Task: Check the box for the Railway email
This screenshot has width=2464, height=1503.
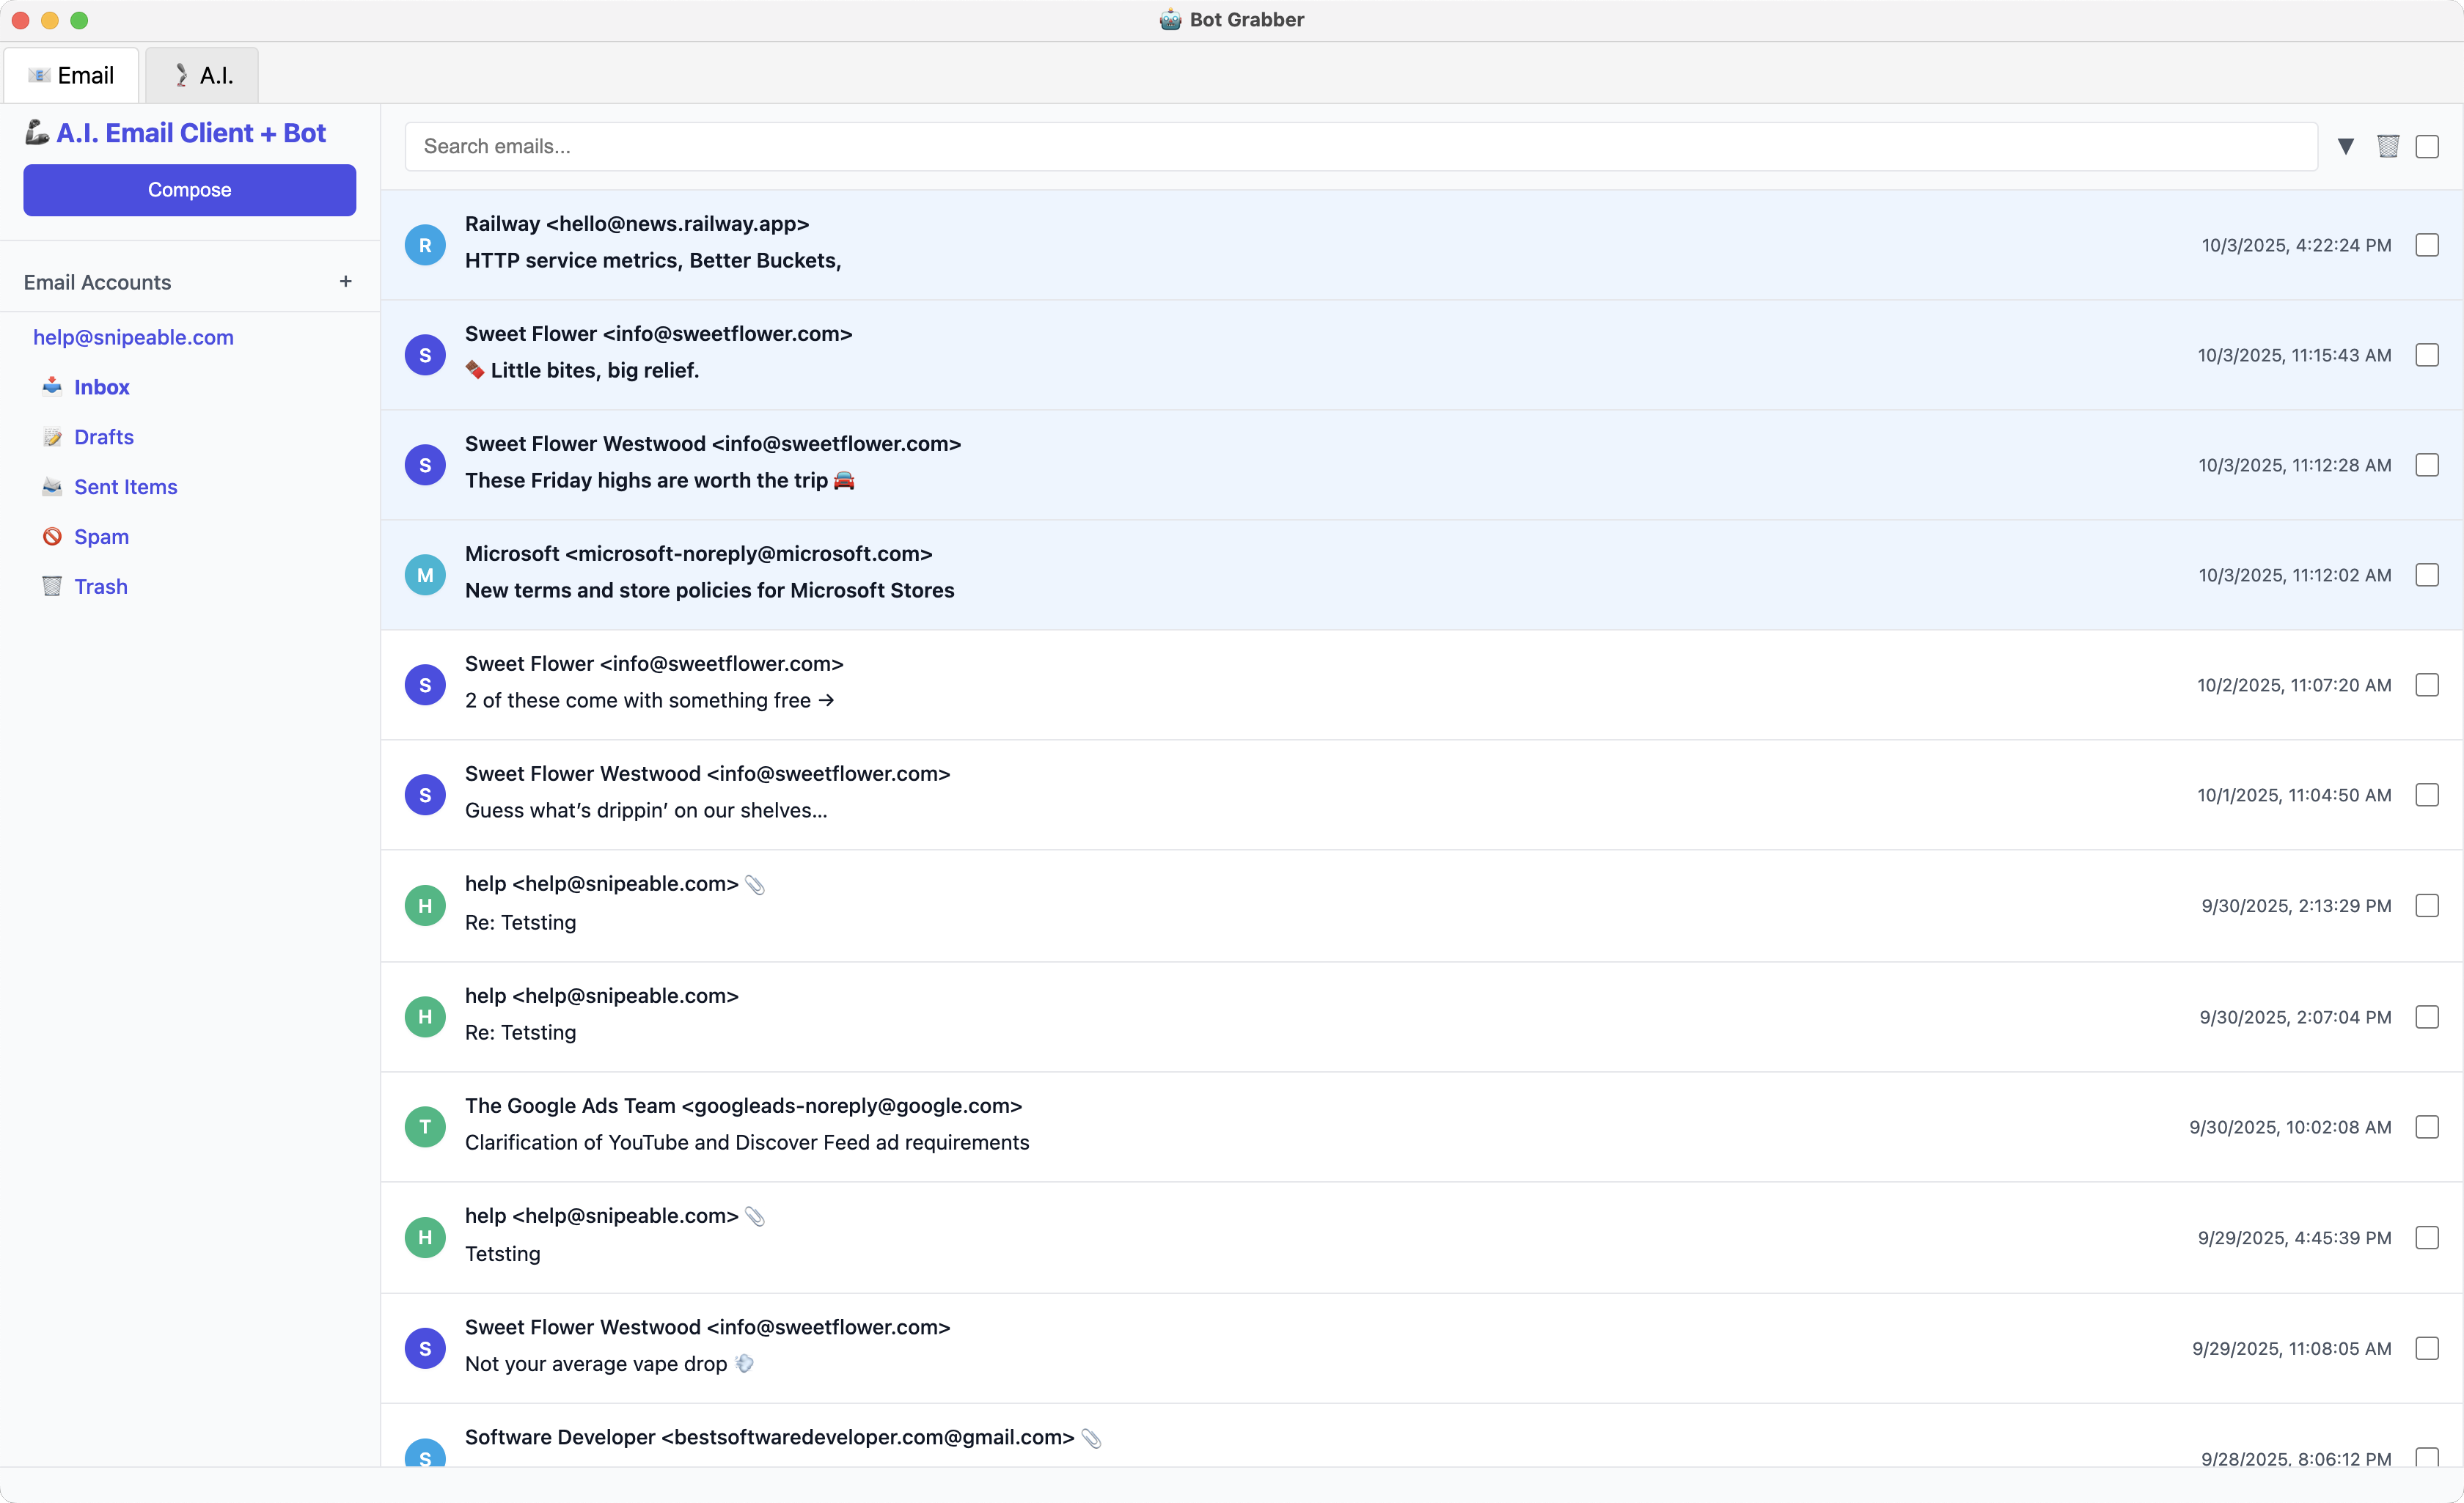Action: 2427,245
